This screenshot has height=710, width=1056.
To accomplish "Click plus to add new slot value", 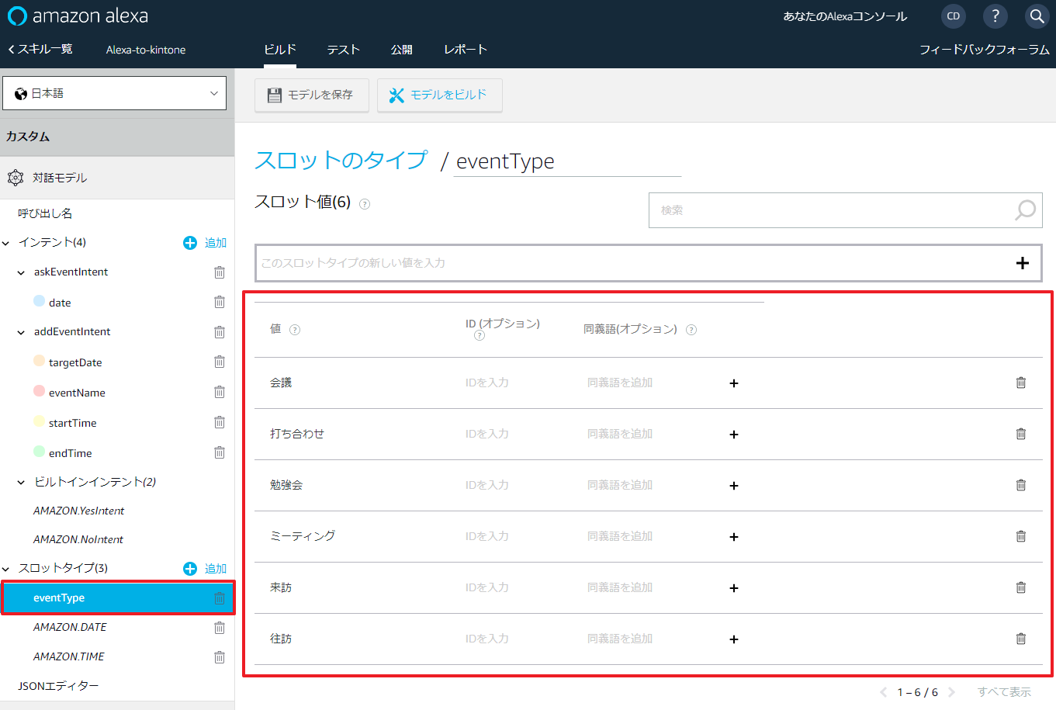I will [x=1023, y=263].
